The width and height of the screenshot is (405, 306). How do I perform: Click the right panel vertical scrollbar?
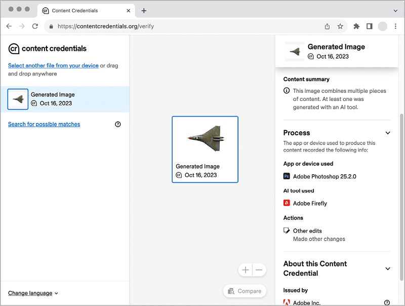[x=401, y=197]
